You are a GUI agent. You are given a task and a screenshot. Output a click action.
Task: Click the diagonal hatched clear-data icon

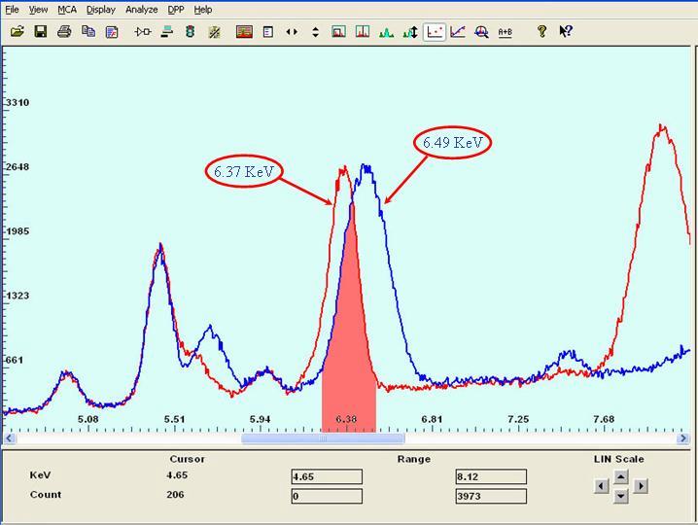click(214, 32)
